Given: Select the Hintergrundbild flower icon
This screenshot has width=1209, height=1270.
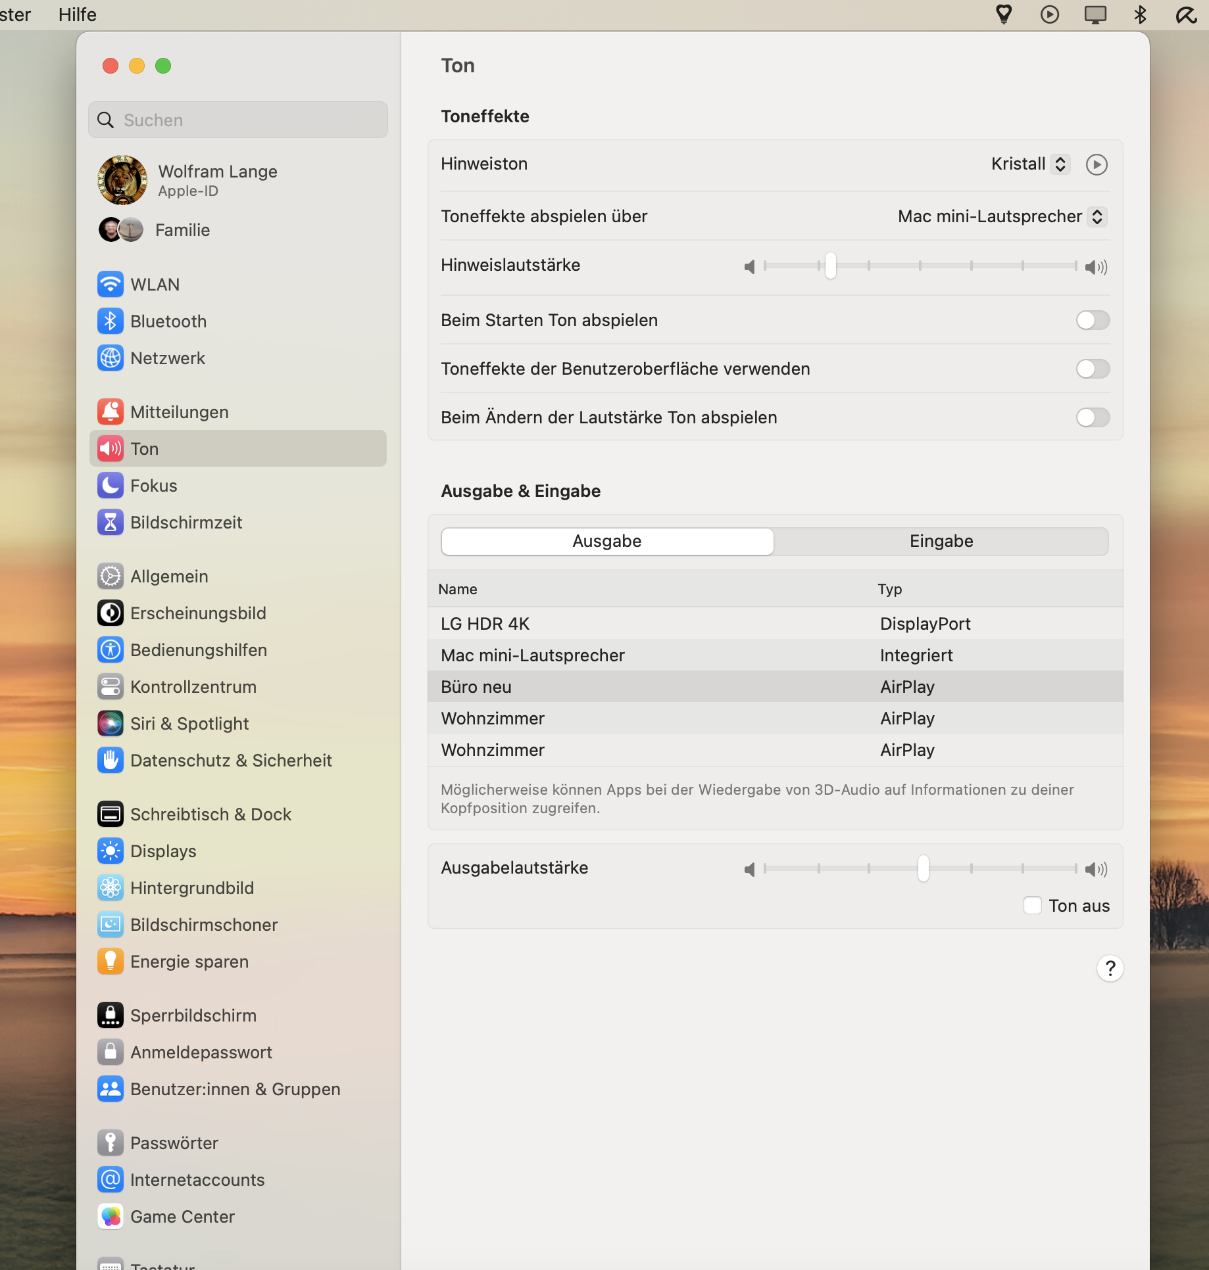Looking at the screenshot, I should pyautogui.click(x=111, y=887).
